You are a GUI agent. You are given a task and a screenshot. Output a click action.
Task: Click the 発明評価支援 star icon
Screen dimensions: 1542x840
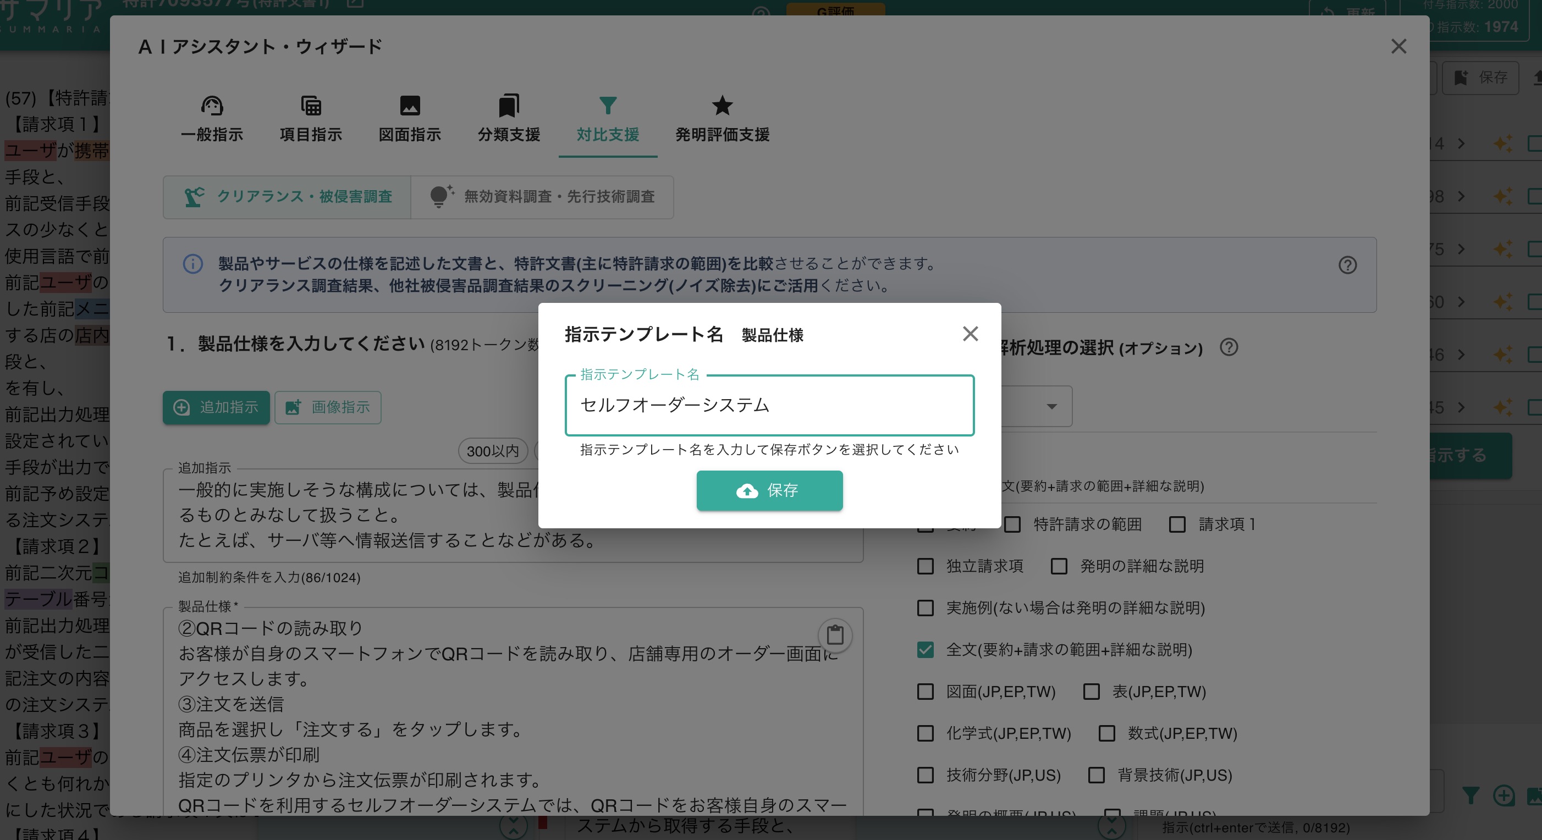[x=723, y=106]
